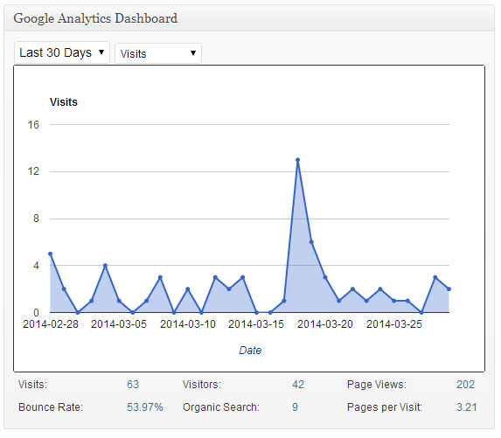Click the Pages per Visit: label
The image size is (501, 438).
pos(385,407)
